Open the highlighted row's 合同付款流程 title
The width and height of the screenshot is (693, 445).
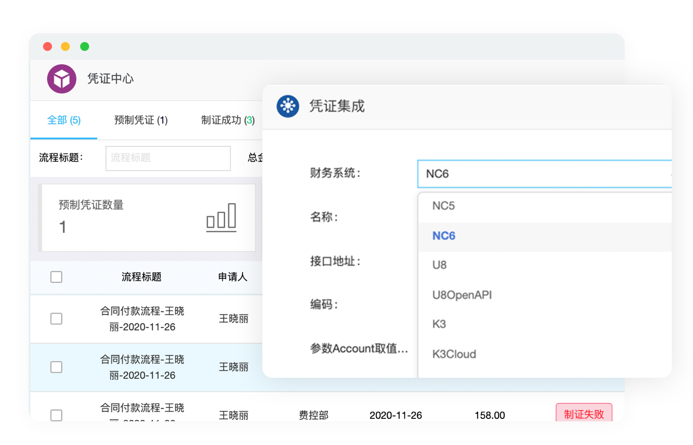point(142,367)
